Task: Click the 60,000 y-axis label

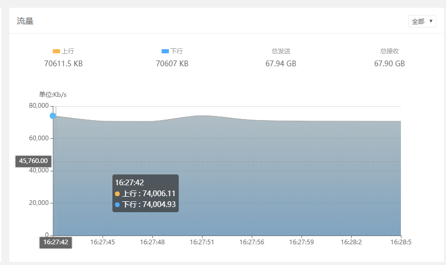Action: 39,138
